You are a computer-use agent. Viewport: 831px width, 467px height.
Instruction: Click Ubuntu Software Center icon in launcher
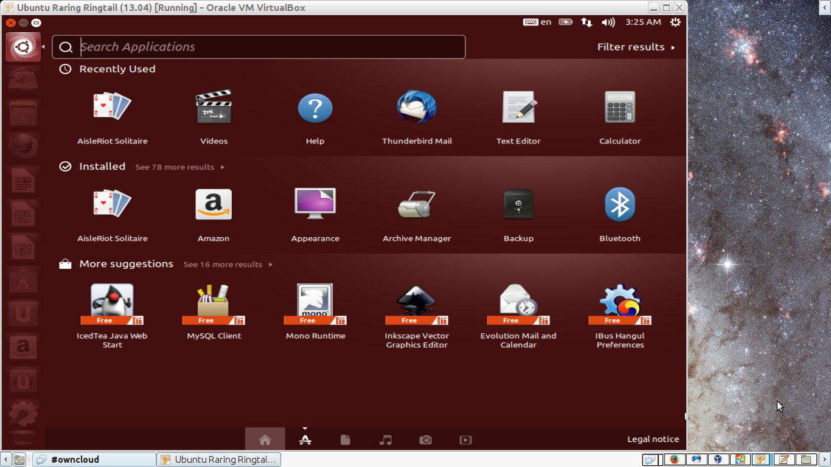pos(23,280)
